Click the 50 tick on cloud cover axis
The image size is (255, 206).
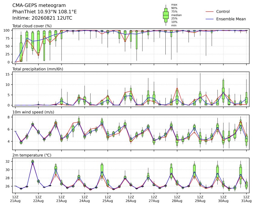pyautogui.click(x=8, y=46)
